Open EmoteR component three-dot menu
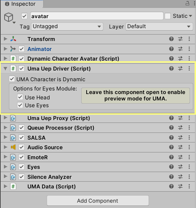 tap(189, 157)
